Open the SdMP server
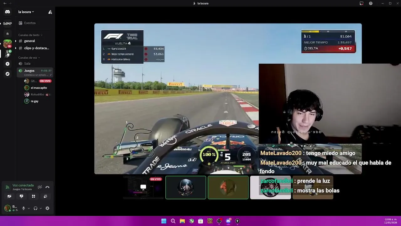401x226 pixels. [x=8, y=24]
